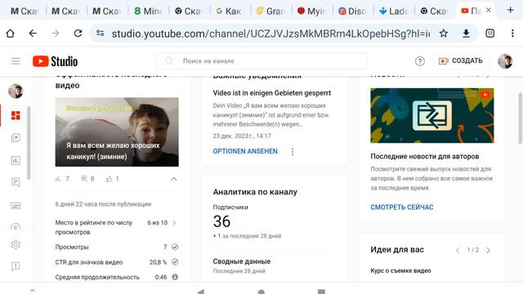Viewport: 523px width, 294px height.
Task: Click the 'Сводные данные' heading
Action: pos(242,261)
